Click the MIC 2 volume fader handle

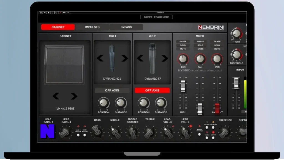point(200,109)
